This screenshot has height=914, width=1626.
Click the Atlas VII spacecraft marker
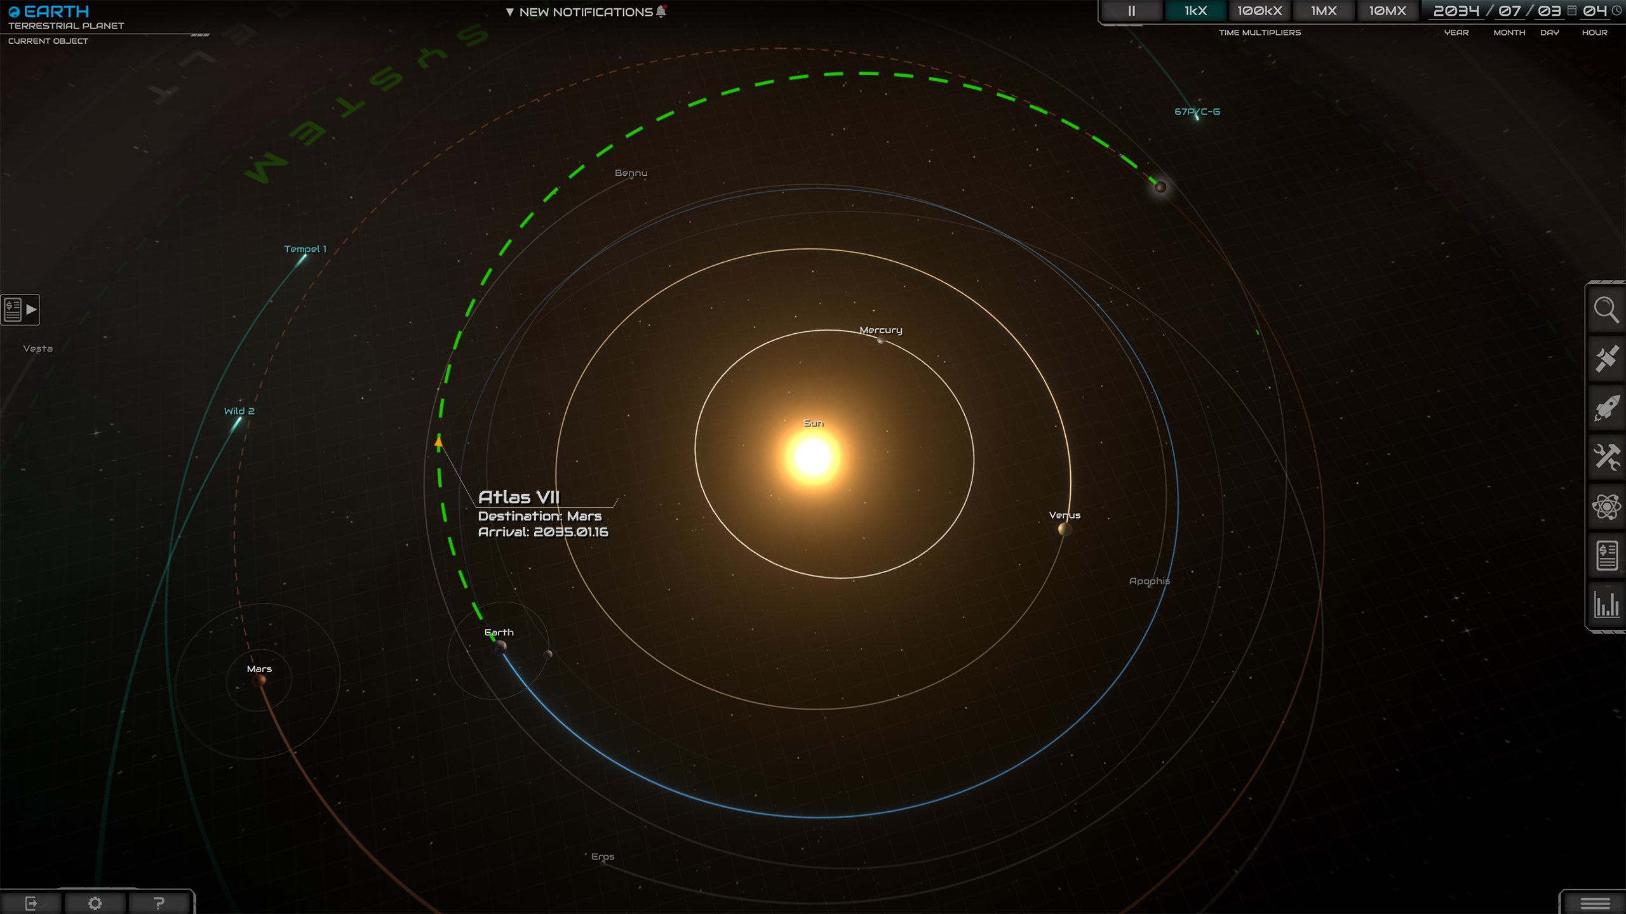coord(438,442)
